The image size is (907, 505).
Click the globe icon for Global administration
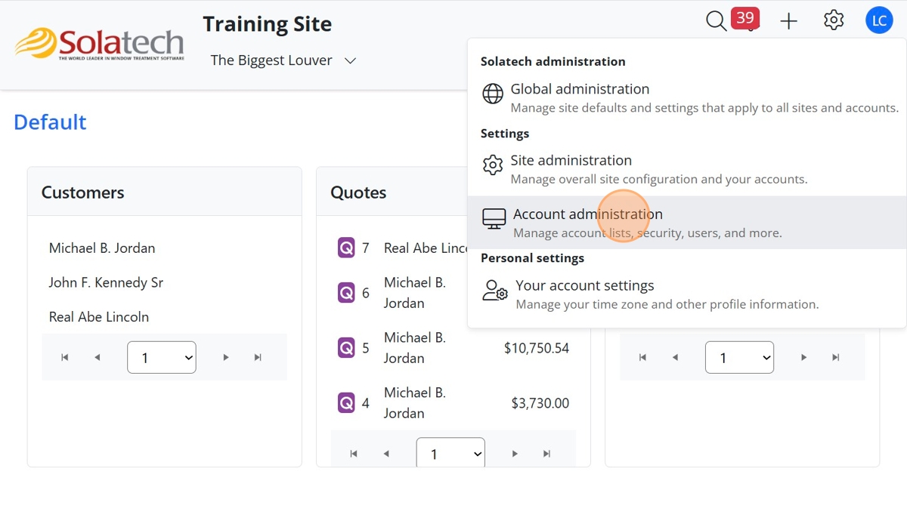click(493, 94)
